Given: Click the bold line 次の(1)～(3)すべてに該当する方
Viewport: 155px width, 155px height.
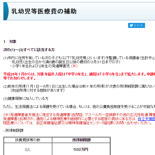Looking at the screenshot, I should coord(29,50).
